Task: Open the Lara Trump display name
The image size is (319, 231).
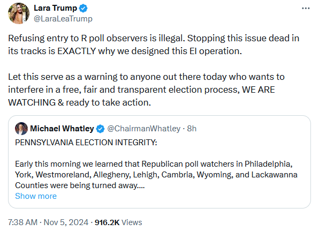Action: pyautogui.click(x=55, y=8)
